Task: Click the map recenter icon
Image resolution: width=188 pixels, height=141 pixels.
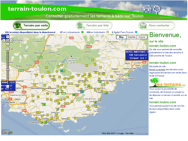Action: pos(7,41)
